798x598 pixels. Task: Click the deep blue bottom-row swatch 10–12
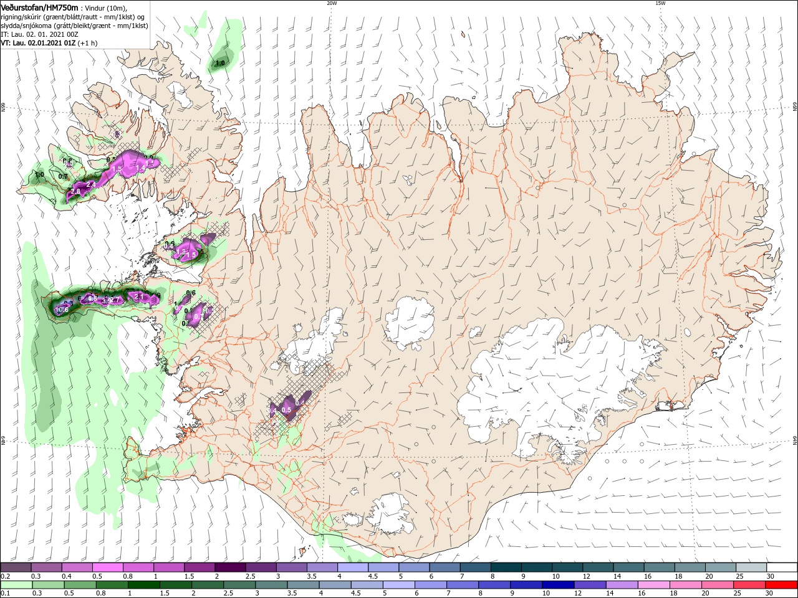coord(557,585)
